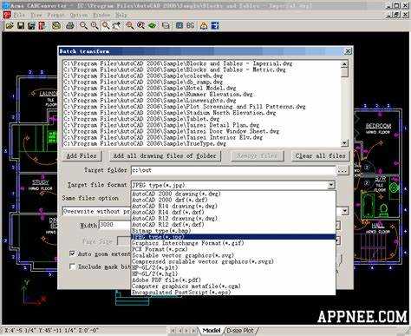Viewport: 411px width, 336px height.
Task: Click the blue grid toolbar icon
Action: [179, 26]
